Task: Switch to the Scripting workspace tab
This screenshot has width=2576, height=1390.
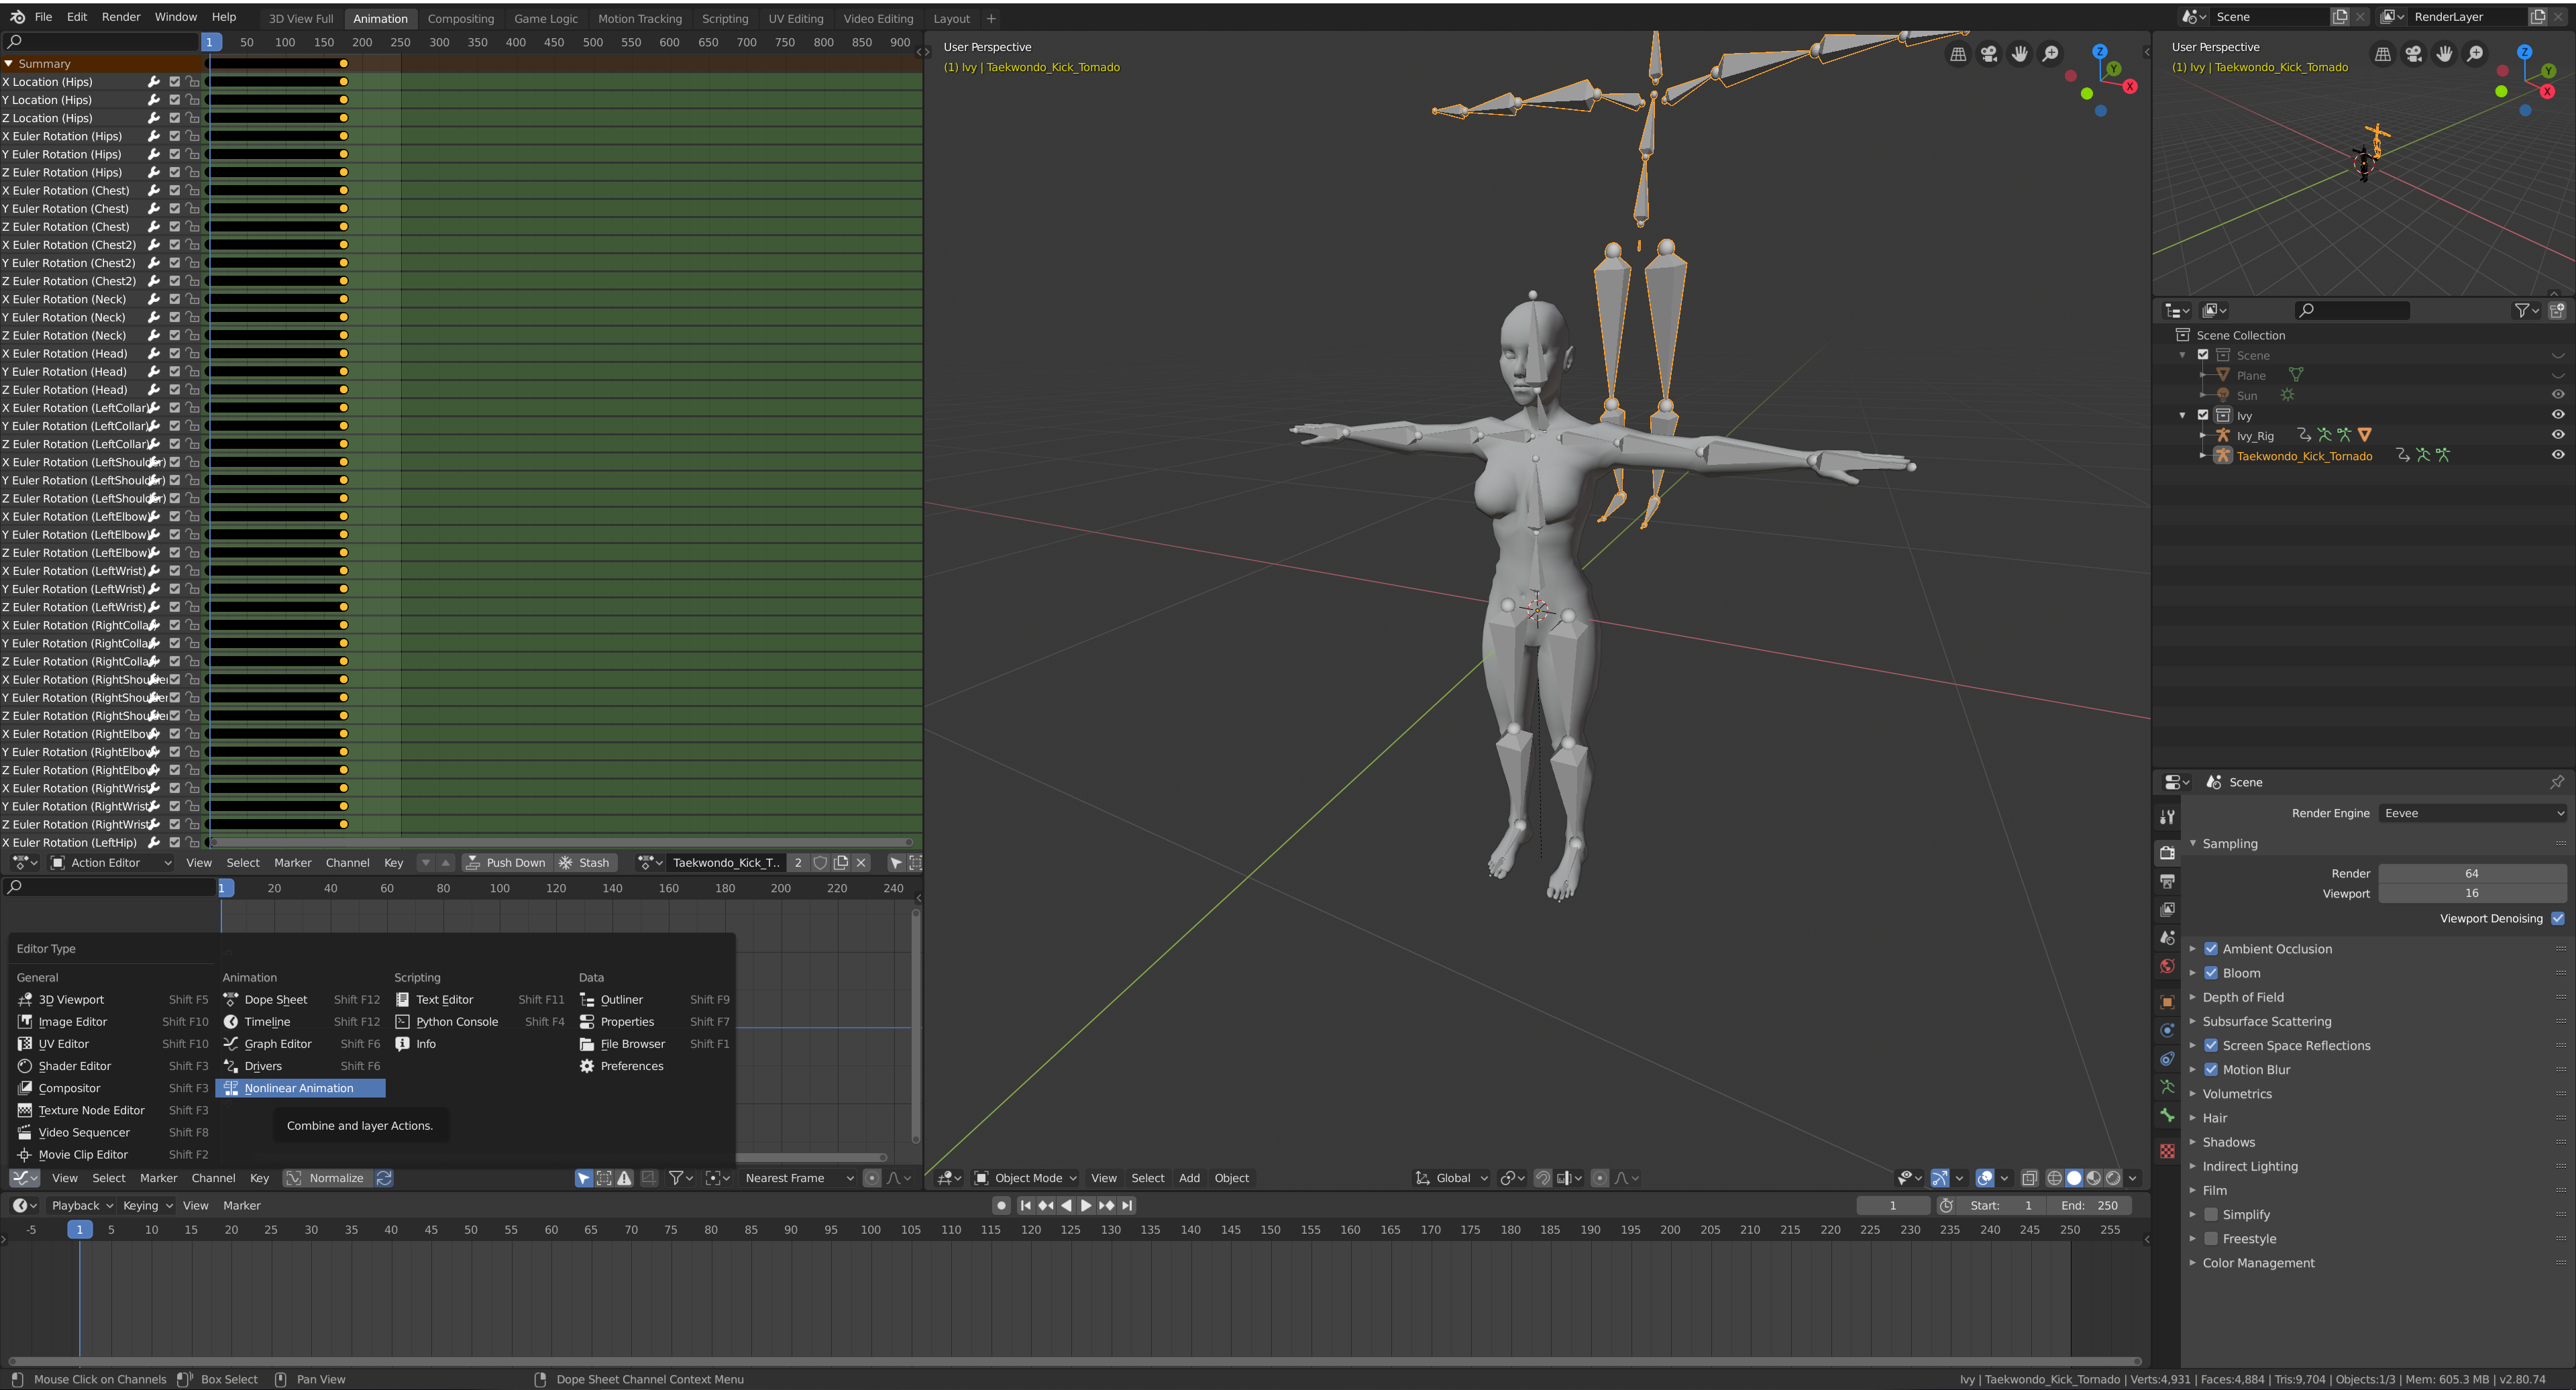Action: (725, 18)
